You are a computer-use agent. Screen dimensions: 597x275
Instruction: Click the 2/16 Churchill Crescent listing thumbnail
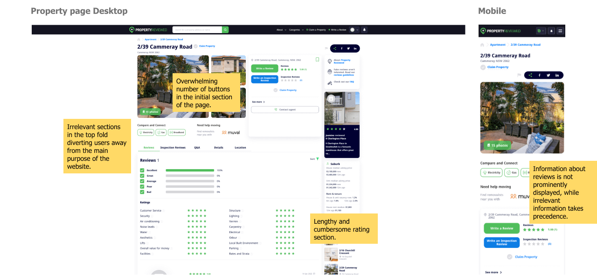coord(331,254)
